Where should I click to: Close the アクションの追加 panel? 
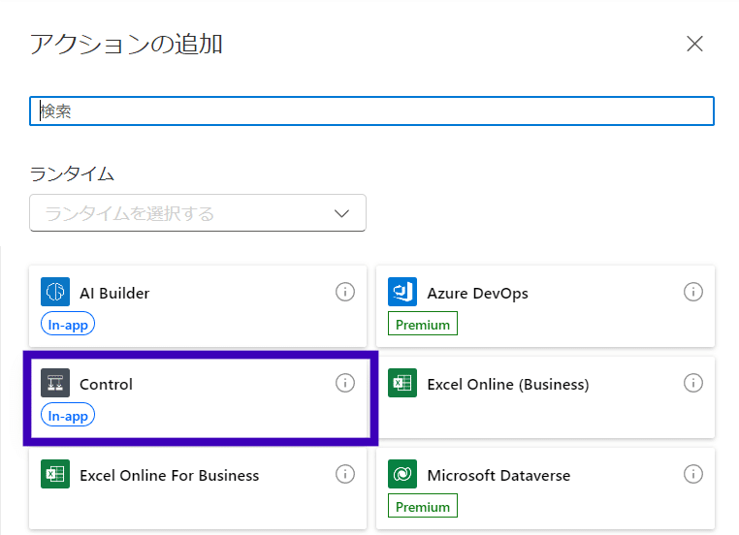[x=694, y=44]
